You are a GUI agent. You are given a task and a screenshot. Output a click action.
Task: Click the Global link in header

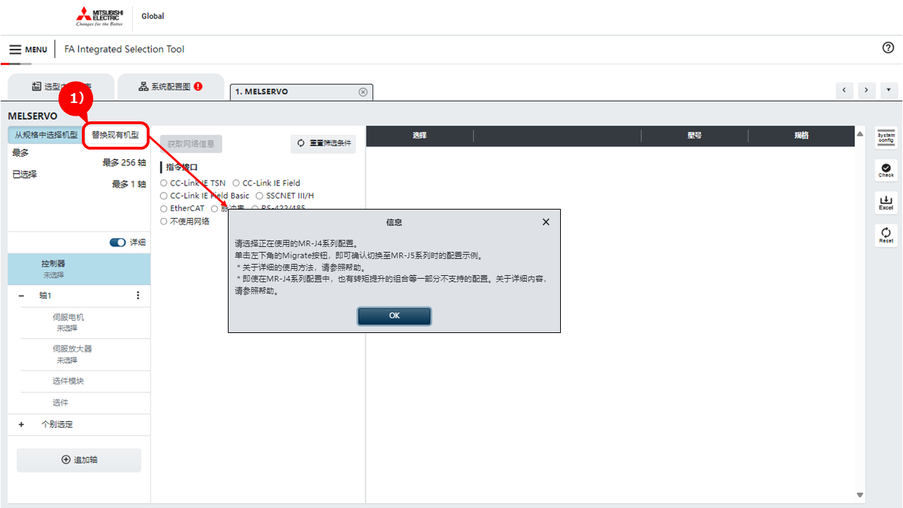click(152, 16)
